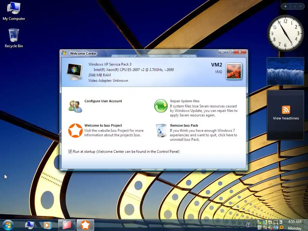Image resolution: width=308 pixels, height=231 pixels.
Task: Click the orange star Welcome Center taskbar button
Action: tap(85, 225)
